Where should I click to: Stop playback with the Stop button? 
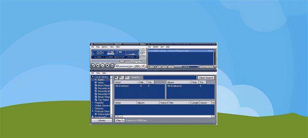pos(107,65)
